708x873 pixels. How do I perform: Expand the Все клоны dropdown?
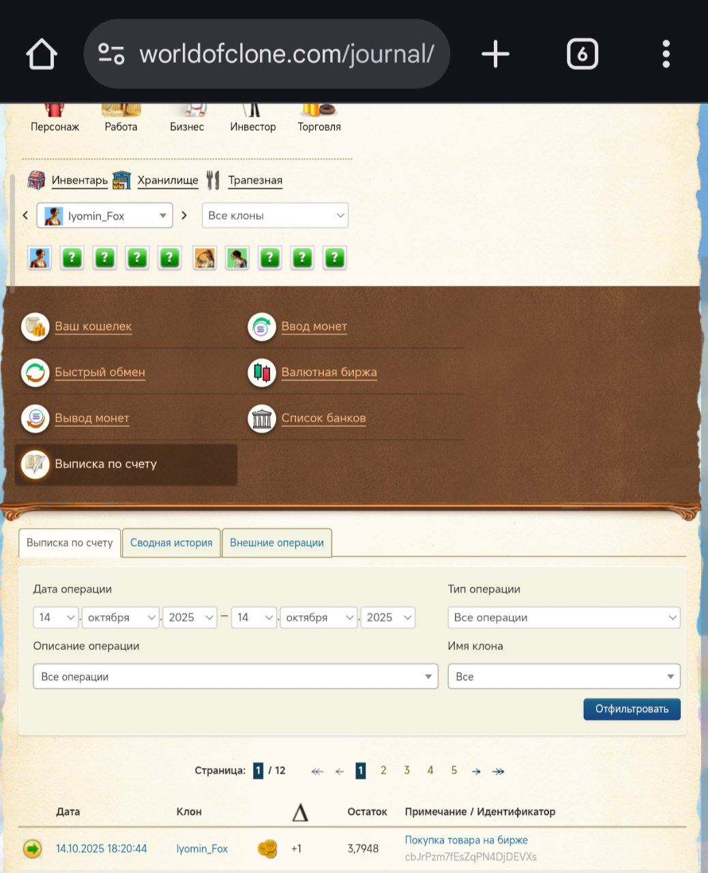275,216
